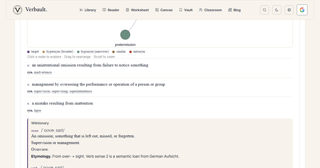The height and width of the screenshot is (168, 320).
Task: Click the Blog newspaper icon
Action: [230, 10]
